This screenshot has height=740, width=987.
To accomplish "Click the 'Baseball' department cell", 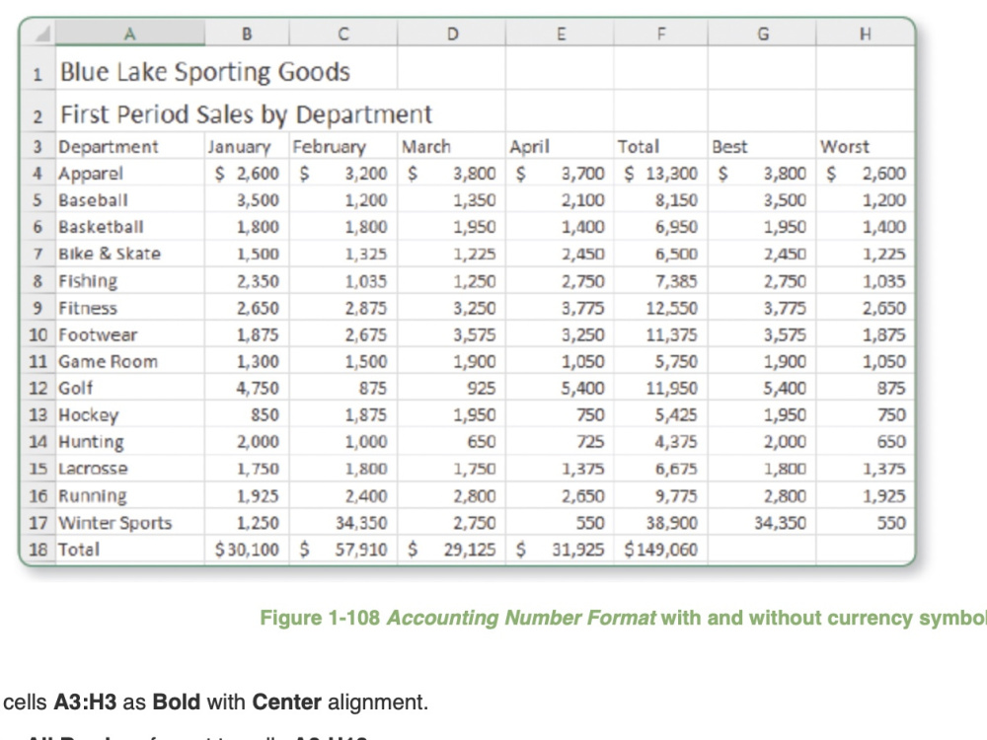I will (129, 200).
